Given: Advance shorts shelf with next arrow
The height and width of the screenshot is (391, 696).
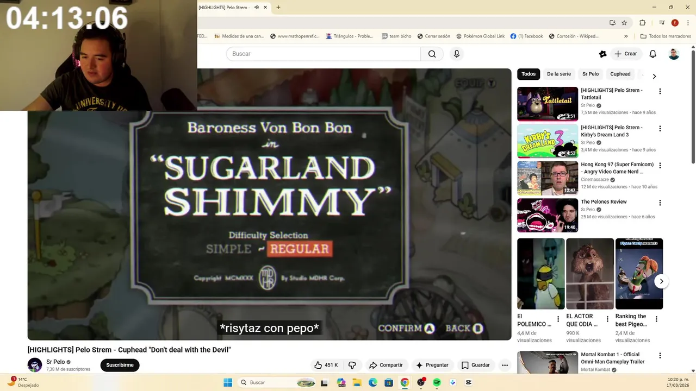Looking at the screenshot, I should coord(661,281).
